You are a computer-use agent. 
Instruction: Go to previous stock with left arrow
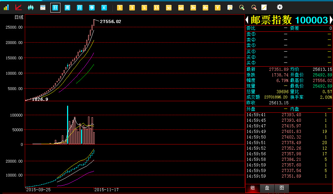tap(247, 20)
